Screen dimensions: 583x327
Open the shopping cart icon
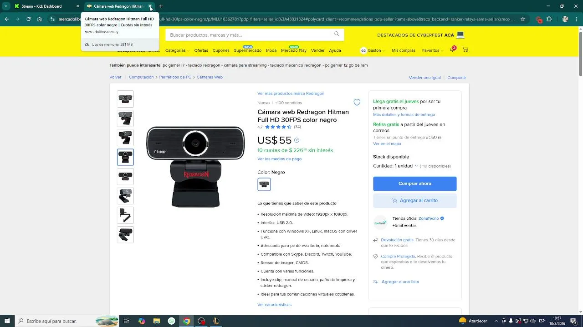pos(465,50)
